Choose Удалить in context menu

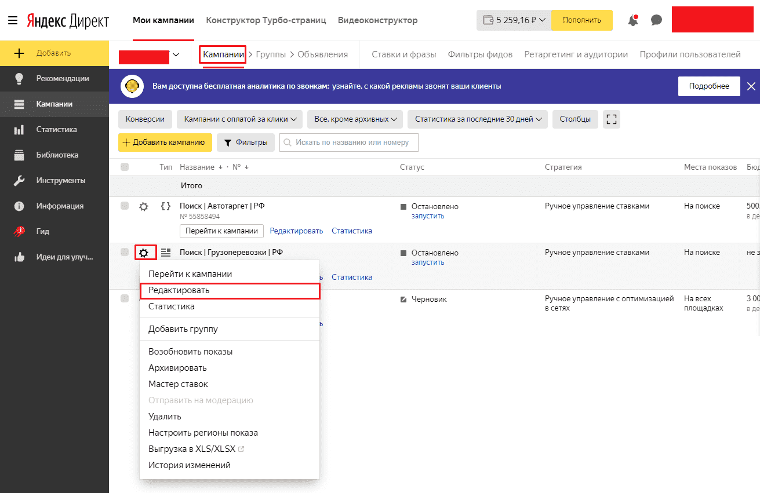[230, 417]
